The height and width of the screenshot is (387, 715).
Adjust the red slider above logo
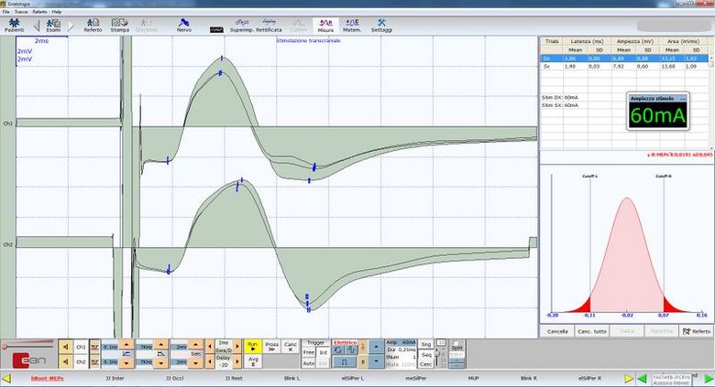pyautogui.click(x=26, y=346)
